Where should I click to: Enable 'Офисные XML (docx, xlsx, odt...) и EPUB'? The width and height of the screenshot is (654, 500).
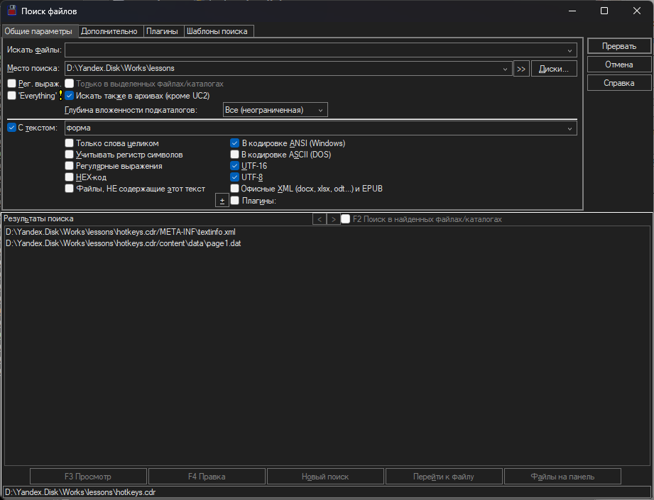coord(235,189)
